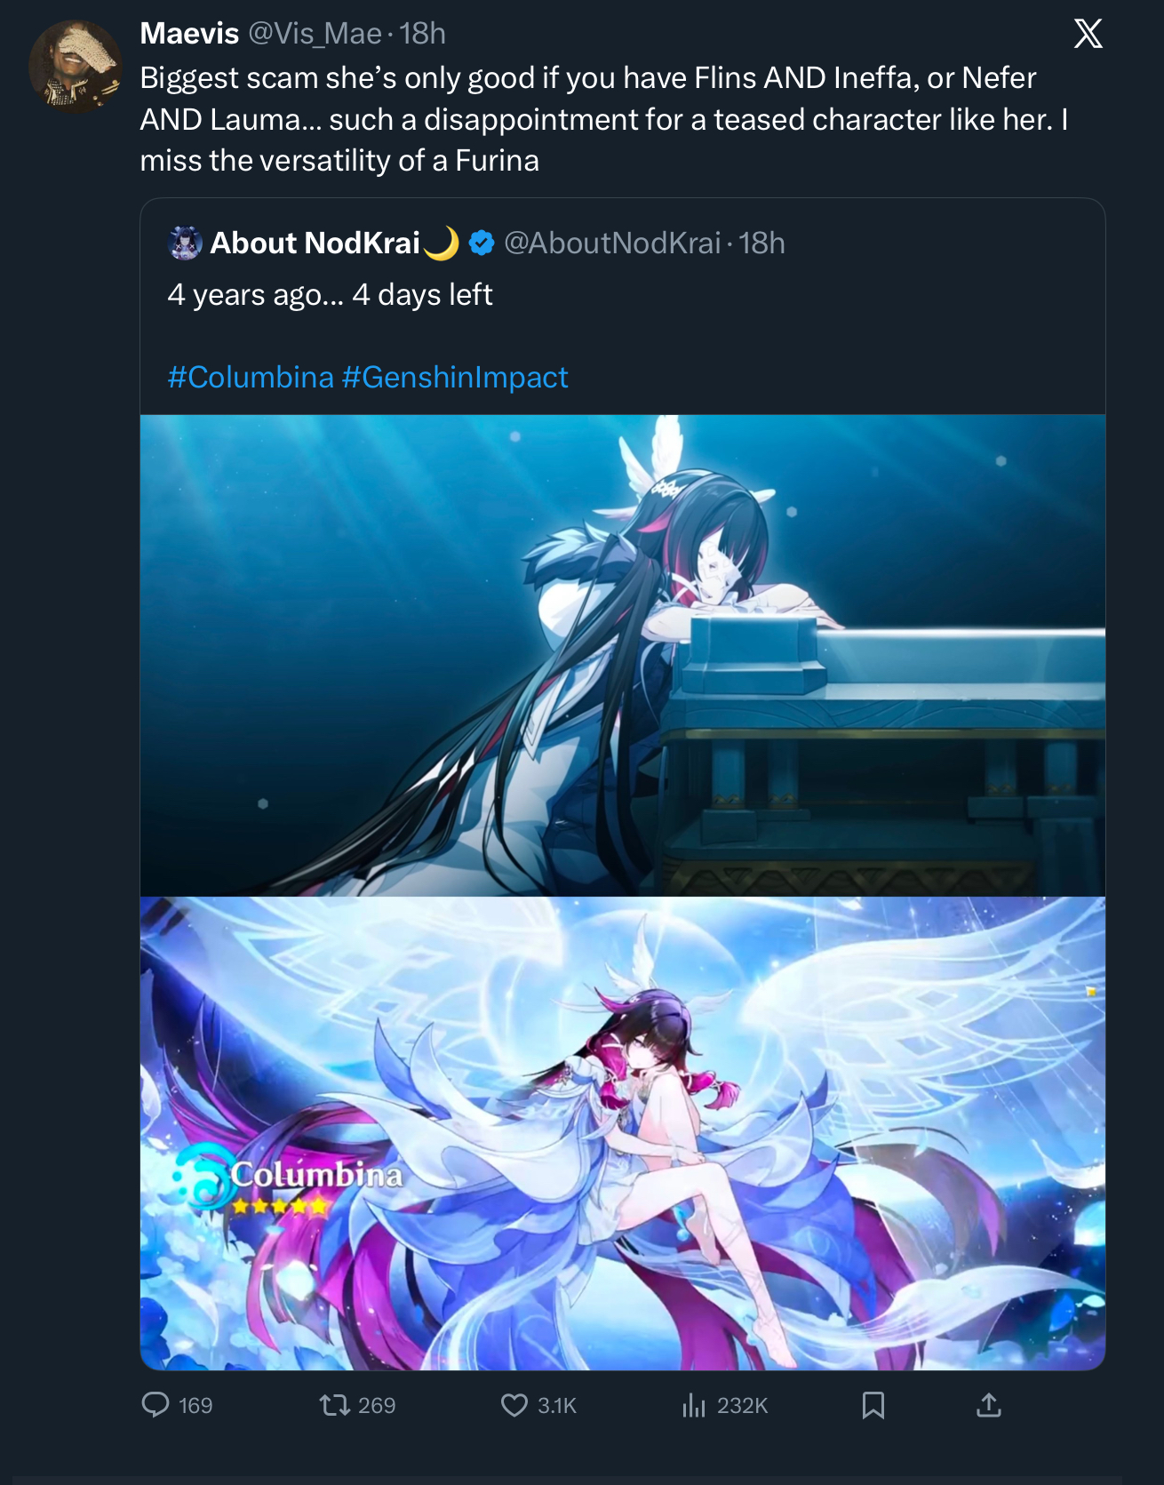
Task: Visit the @Vis_Mae handle
Action: 315,33
